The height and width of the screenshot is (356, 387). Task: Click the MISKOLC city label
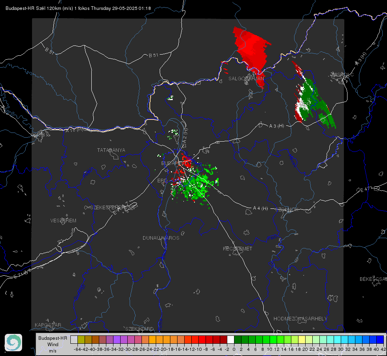pyautogui.click(x=343, y=74)
